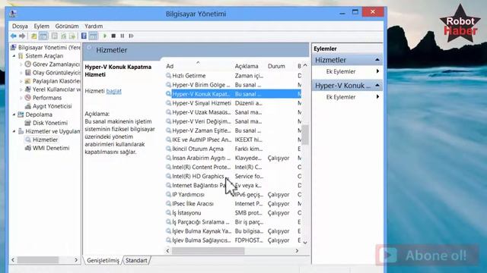Toggle the console tree show/hide icon
The height and width of the screenshot is (273, 487).
[x=43, y=36]
